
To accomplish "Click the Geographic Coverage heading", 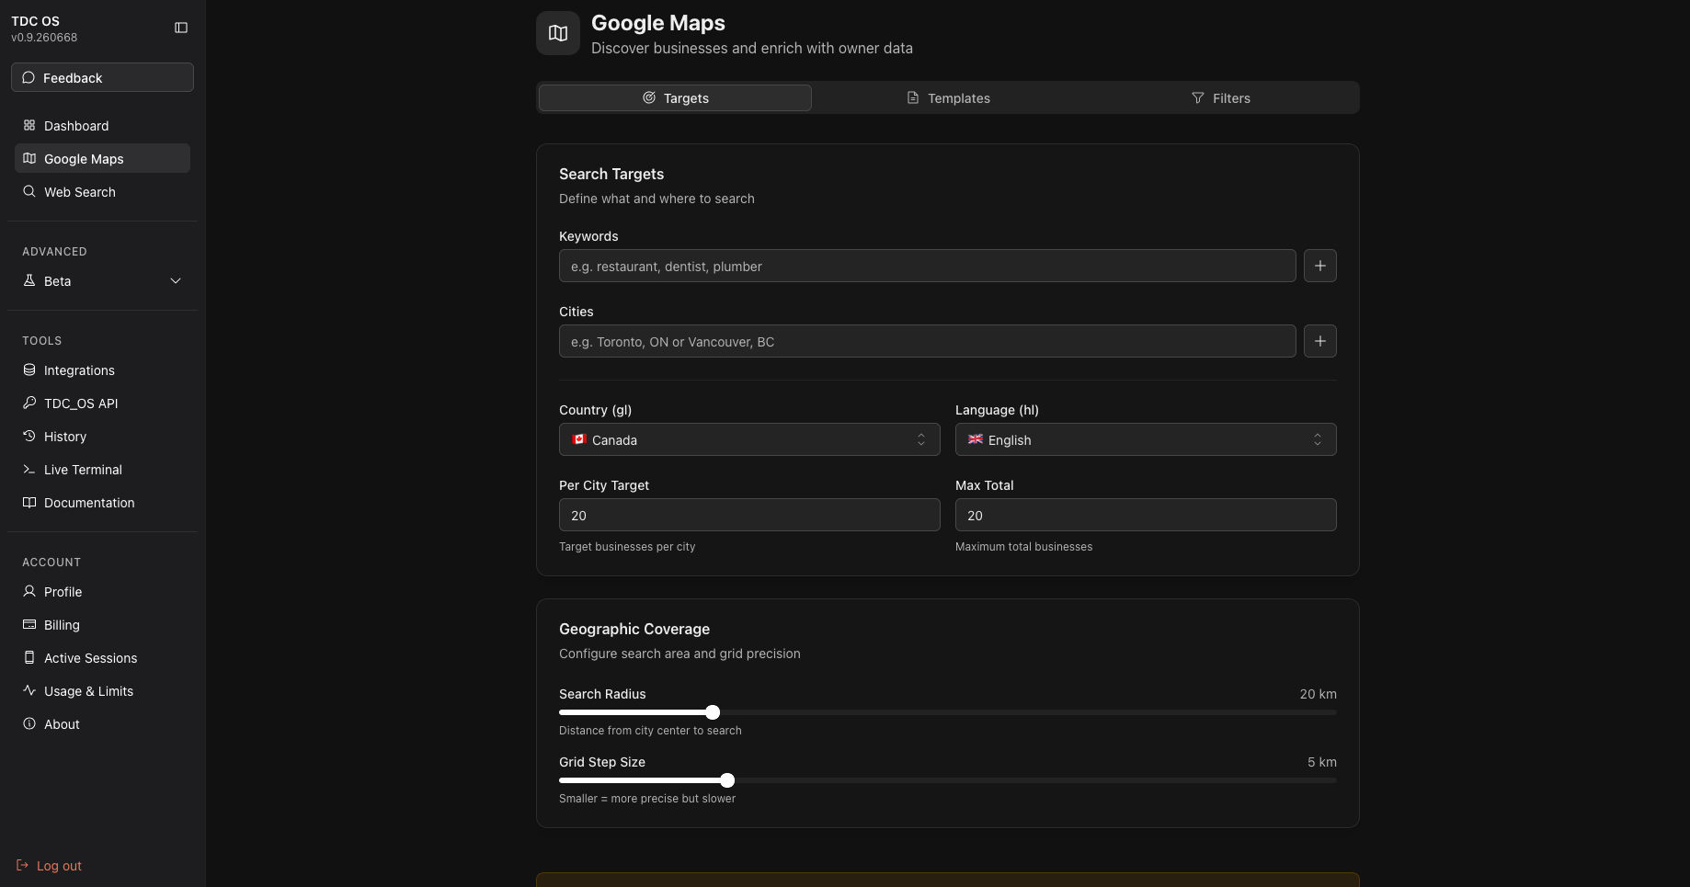I will pyautogui.click(x=634, y=629).
